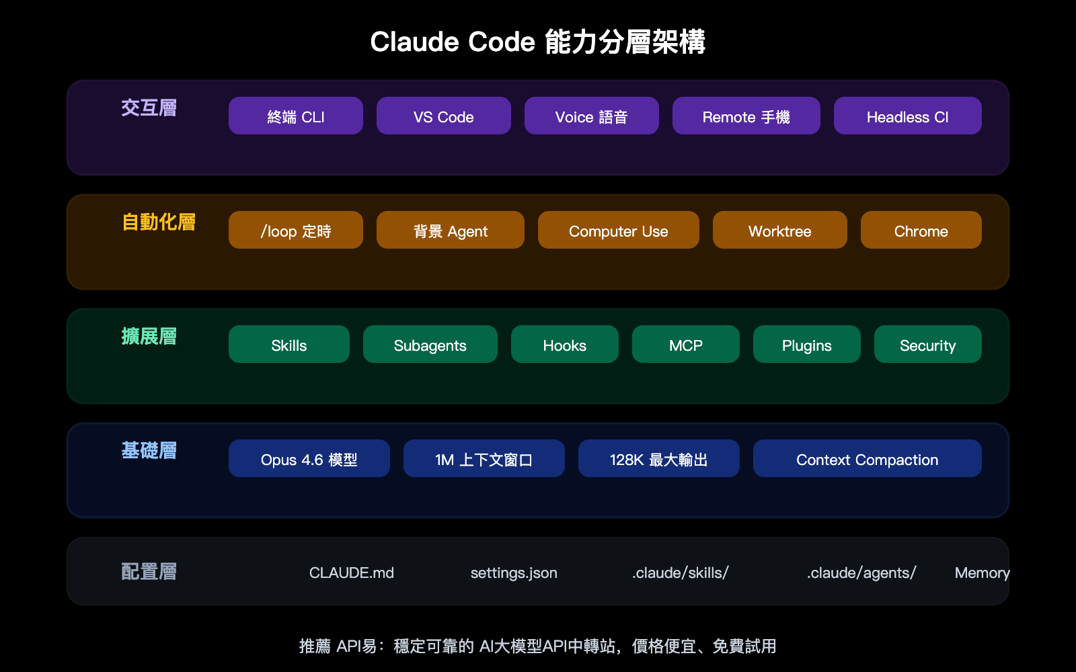Click the Opus 4.6 模型 foundation block

click(x=309, y=458)
